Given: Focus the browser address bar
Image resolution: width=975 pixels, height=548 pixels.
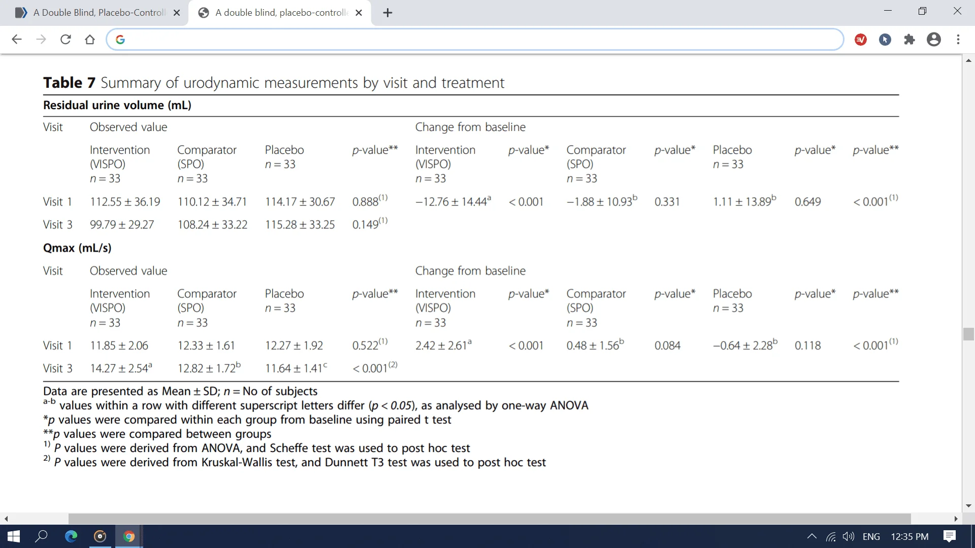Looking at the screenshot, I should click(x=475, y=40).
